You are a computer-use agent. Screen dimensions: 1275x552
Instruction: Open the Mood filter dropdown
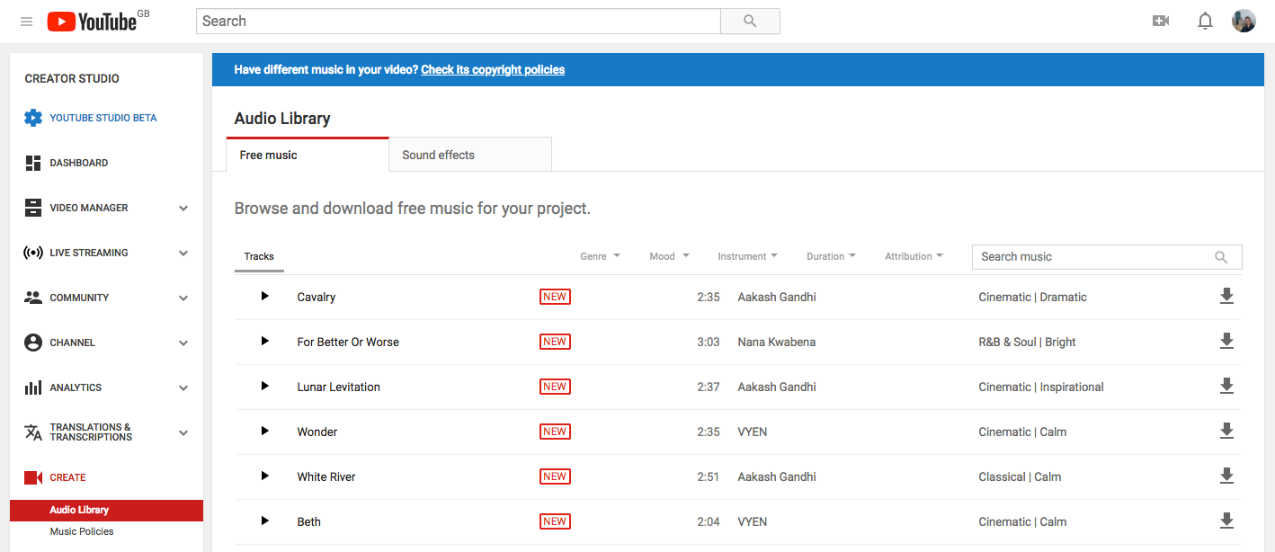coord(668,256)
